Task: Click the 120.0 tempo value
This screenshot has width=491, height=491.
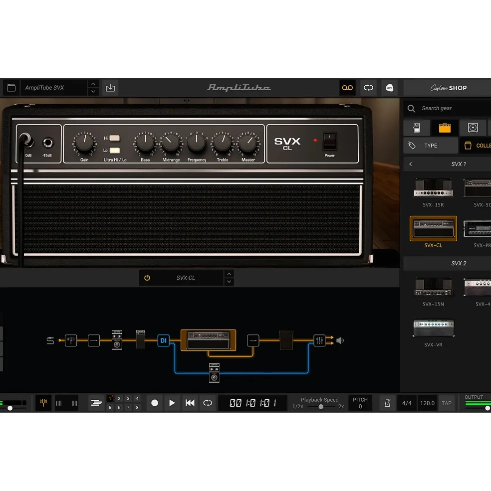Action: [427, 403]
